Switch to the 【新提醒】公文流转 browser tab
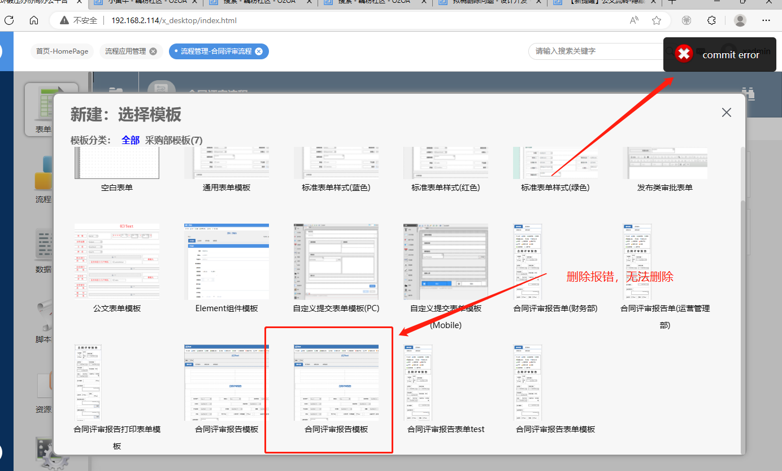 coord(606,2)
